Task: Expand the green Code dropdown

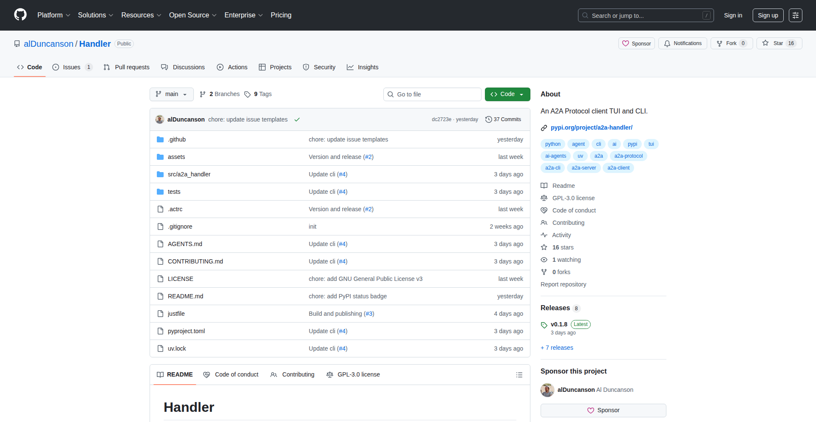Action: tap(507, 94)
